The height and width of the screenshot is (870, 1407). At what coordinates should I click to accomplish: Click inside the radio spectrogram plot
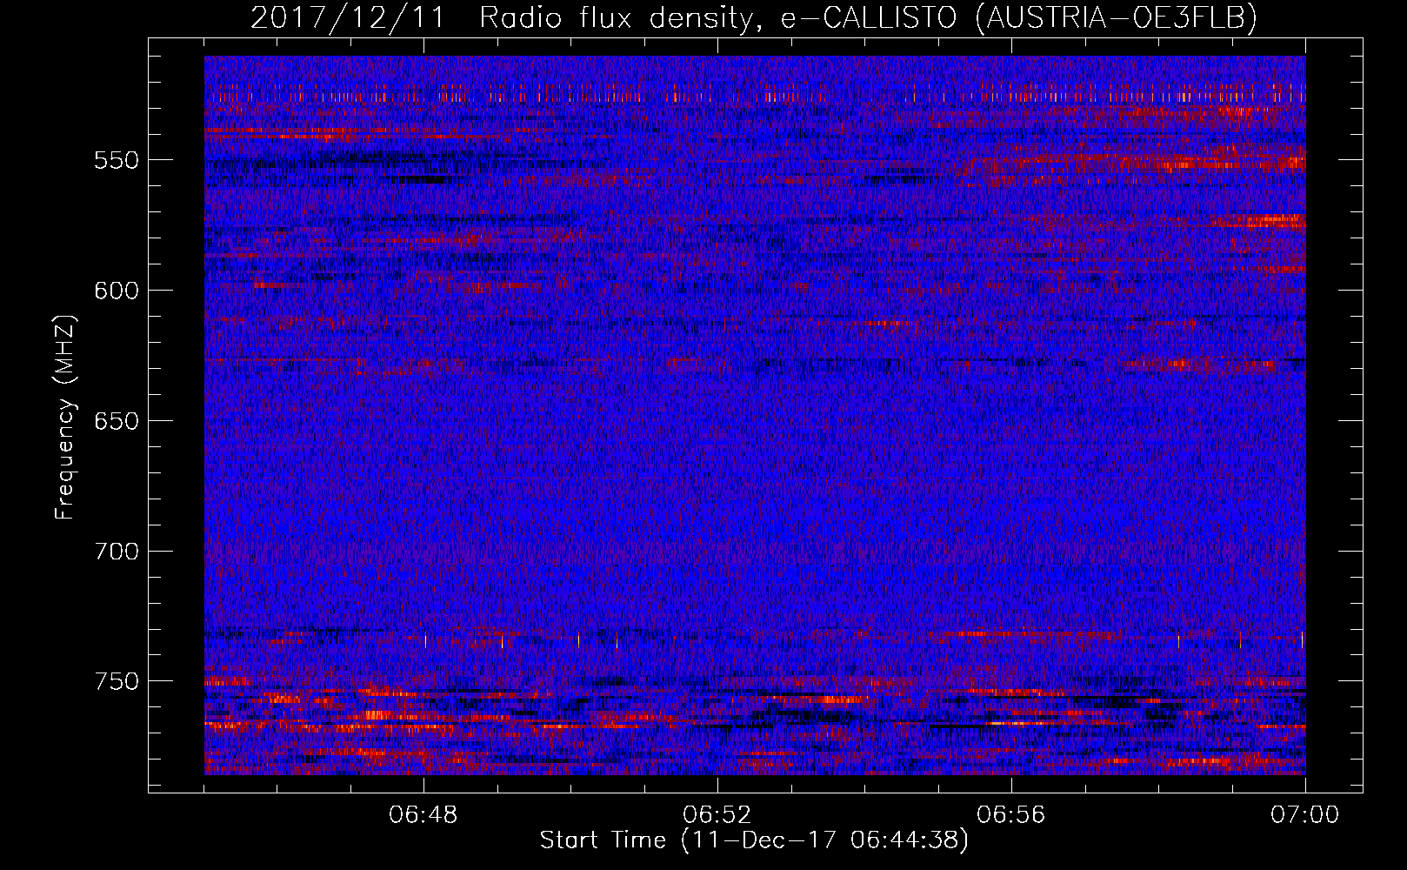755,415
